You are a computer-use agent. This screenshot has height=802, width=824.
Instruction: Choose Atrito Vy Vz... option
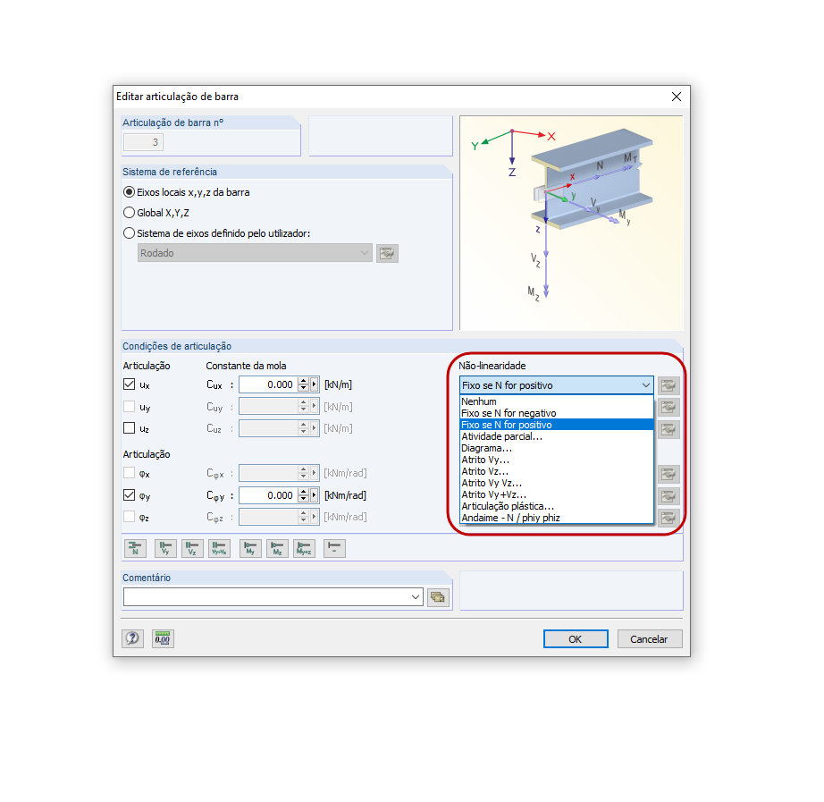click(557, 483)
